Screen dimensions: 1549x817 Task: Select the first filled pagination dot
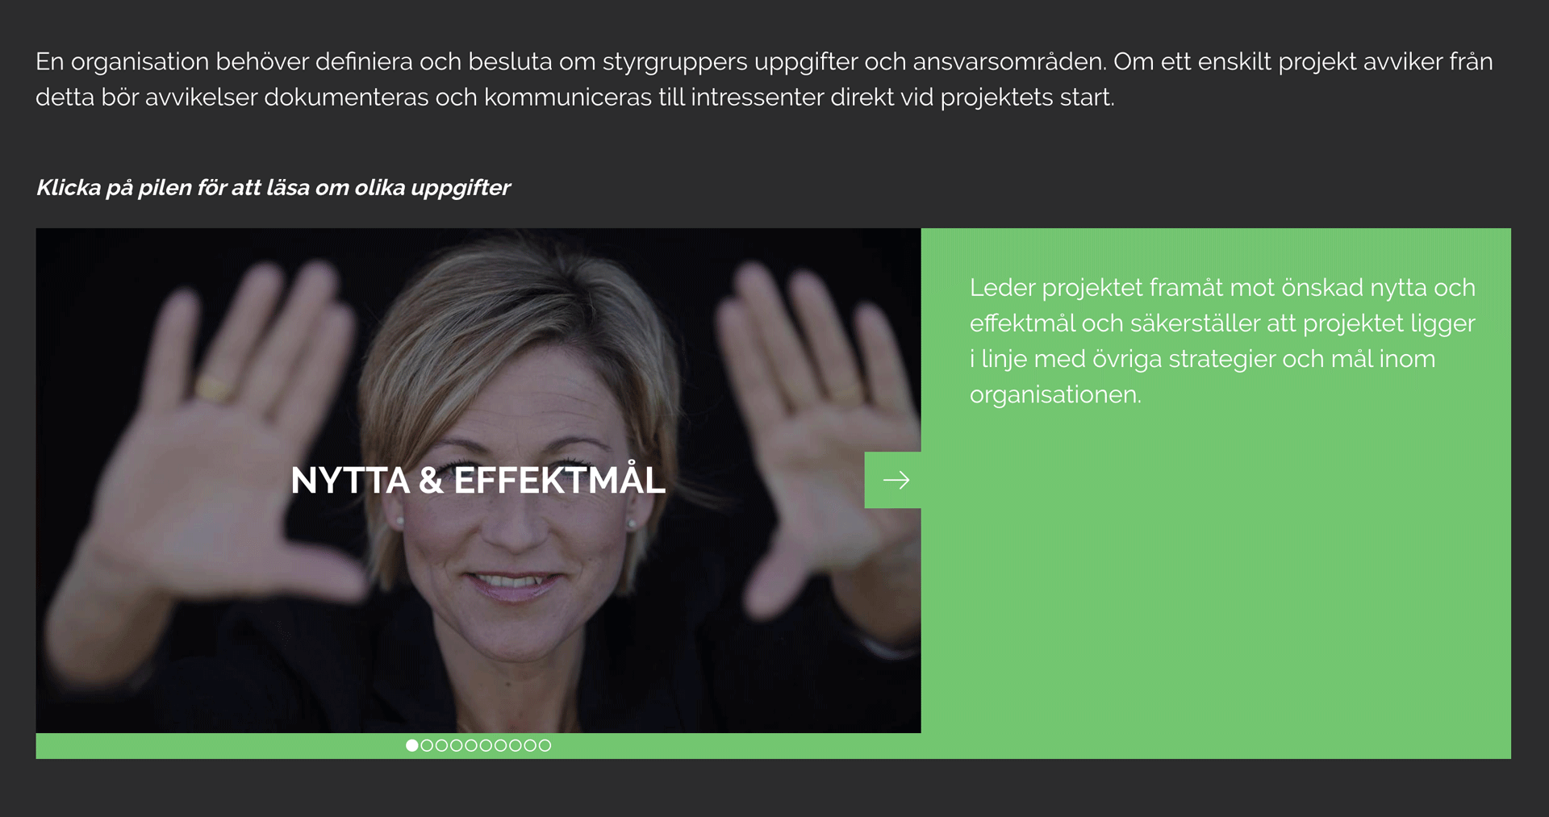coord(412,745)
